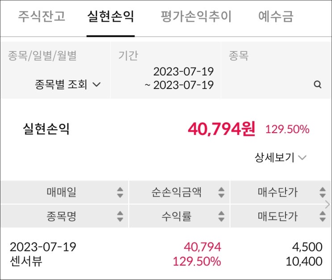Sort by 매수단가 column arrows

pyautogui.click(x=323, y=192)
